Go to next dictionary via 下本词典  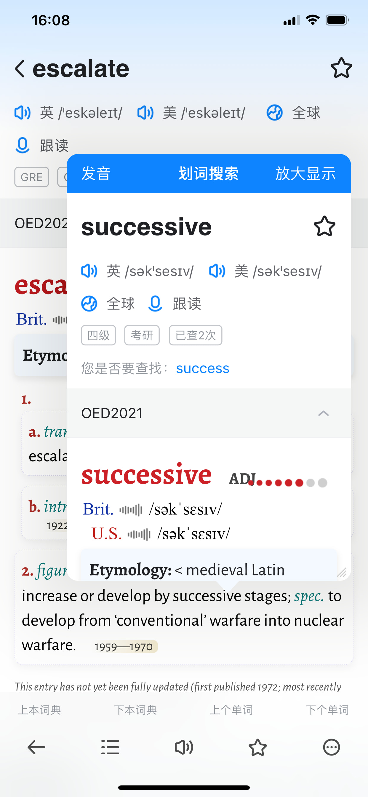135,710
